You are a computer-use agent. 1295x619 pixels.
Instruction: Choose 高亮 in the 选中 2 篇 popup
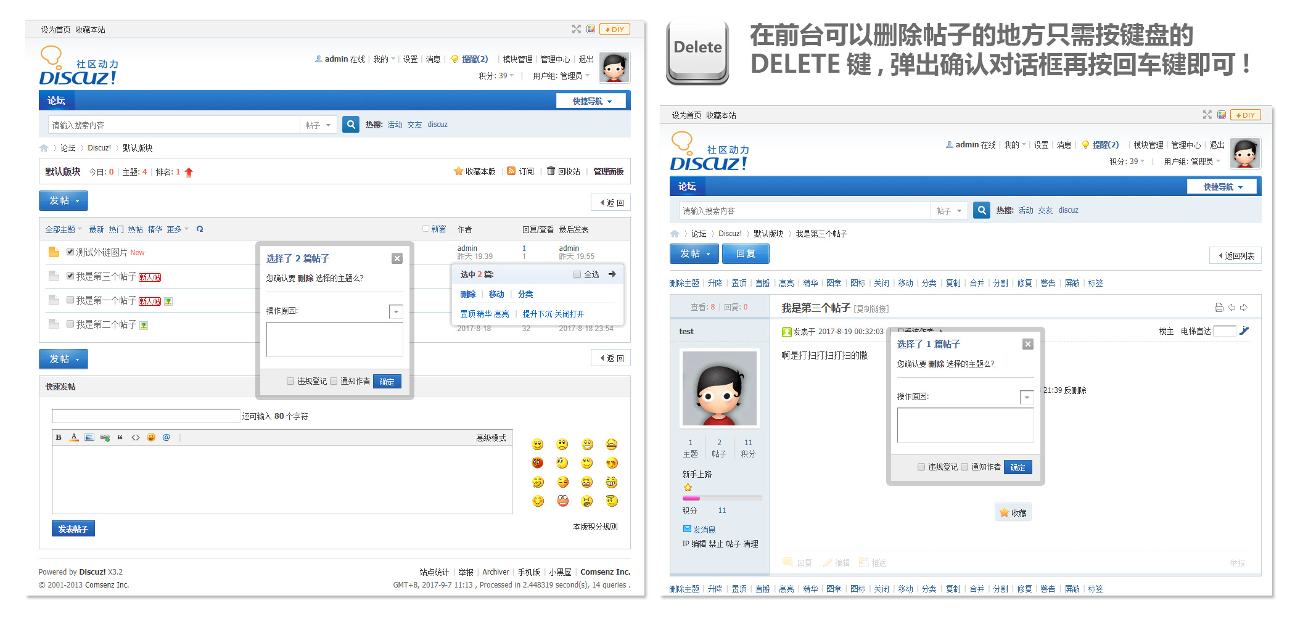tap(502, 314)
